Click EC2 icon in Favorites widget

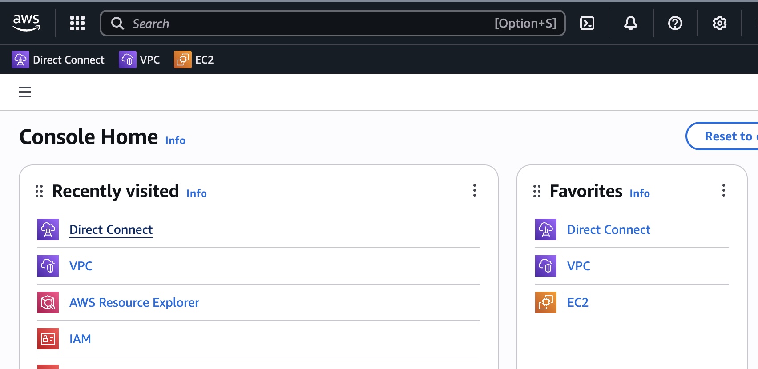pos(546,302)
